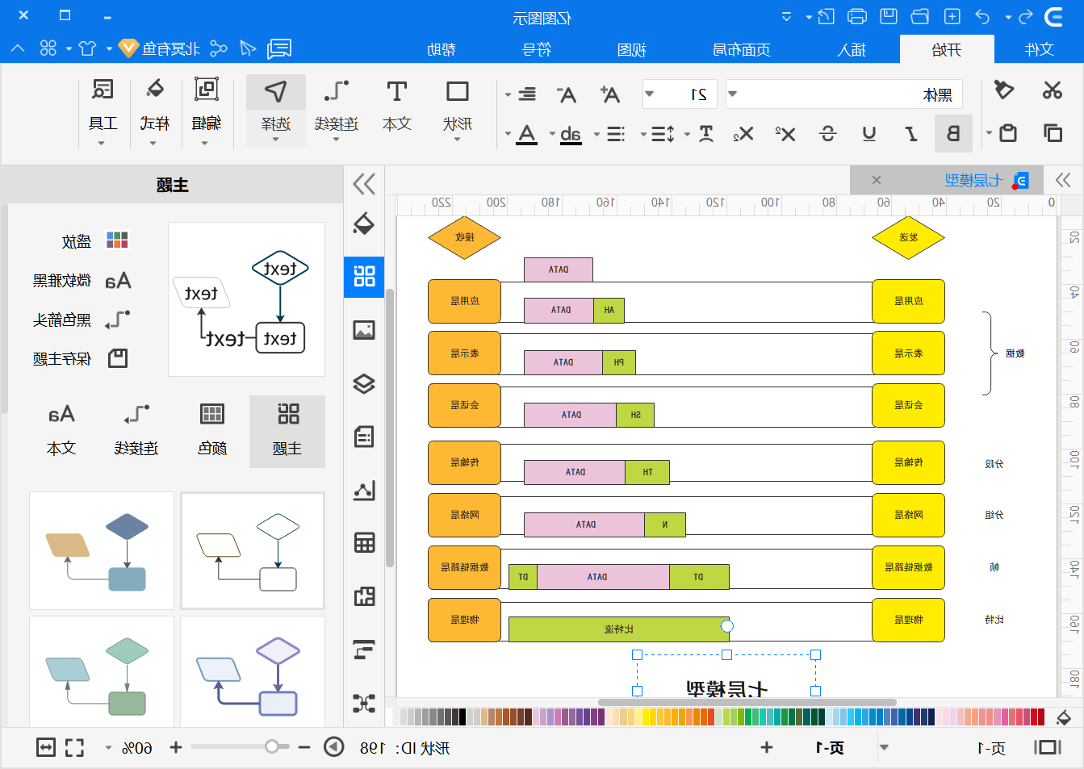Toggle superscript formatting
This screenshot has width=1084, height=769.
(785, 133)
